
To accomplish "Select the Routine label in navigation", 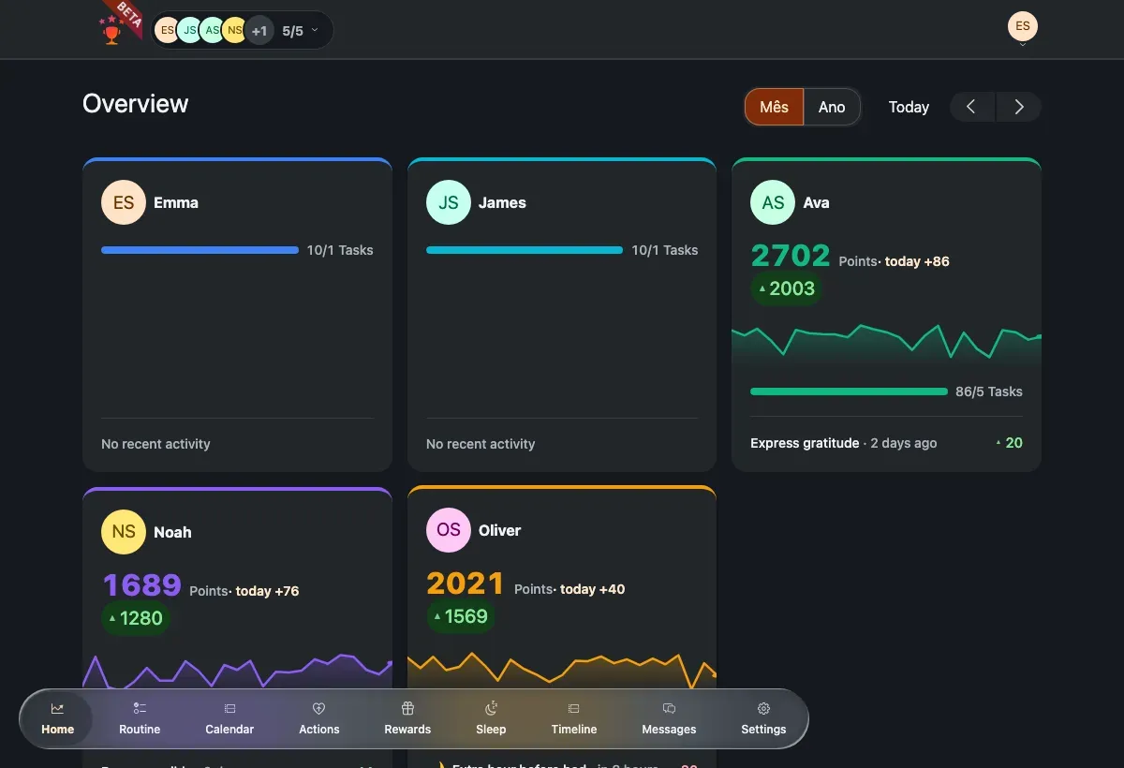I will click(x=140, y=729).
